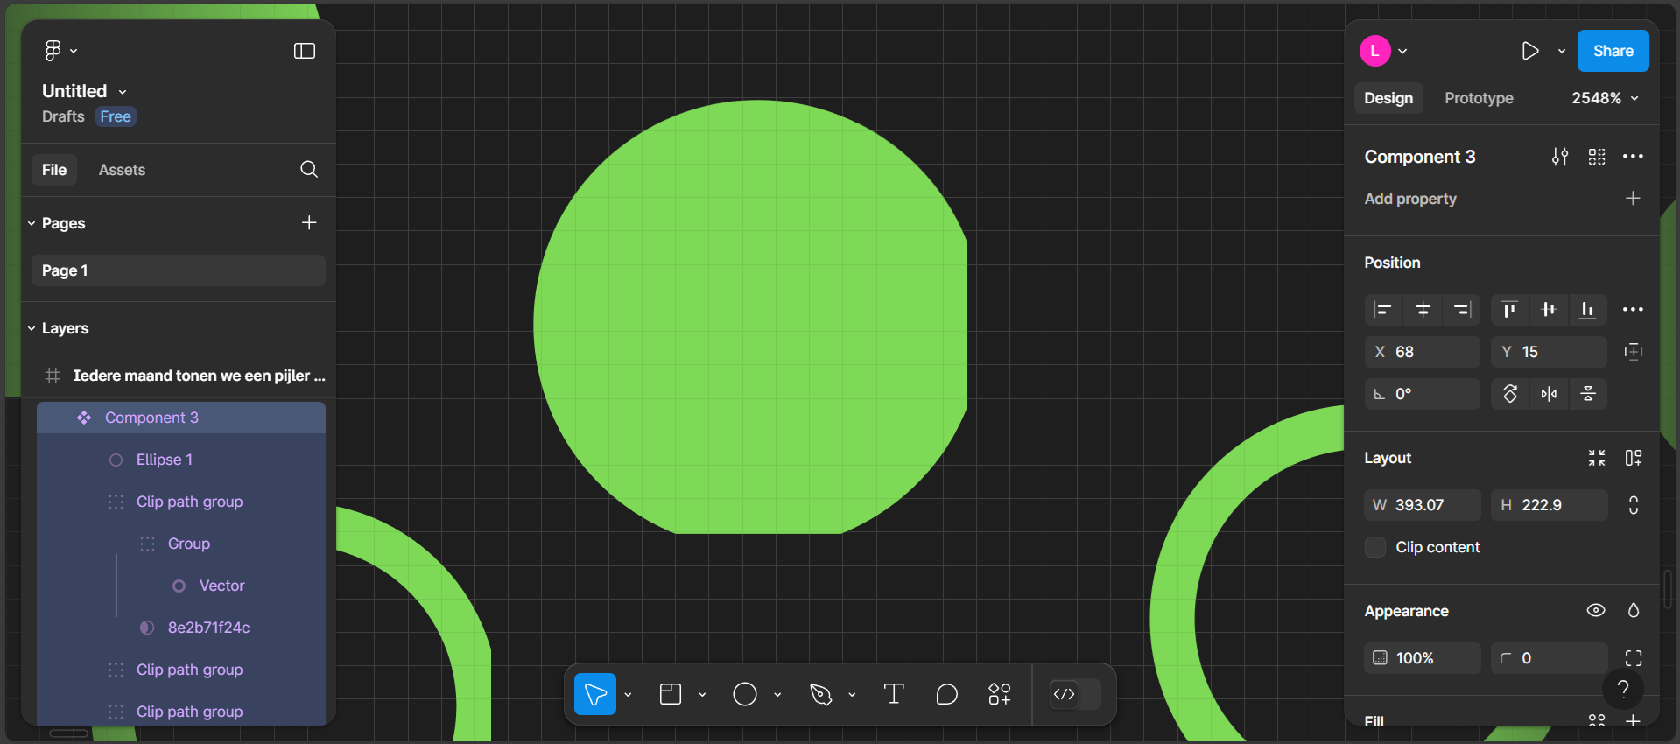
Task: Align vertical centers
Action: 1549,309
